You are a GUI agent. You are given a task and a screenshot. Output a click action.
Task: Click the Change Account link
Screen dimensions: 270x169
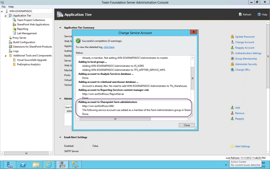pyautogui.click(x=245, y=42)
